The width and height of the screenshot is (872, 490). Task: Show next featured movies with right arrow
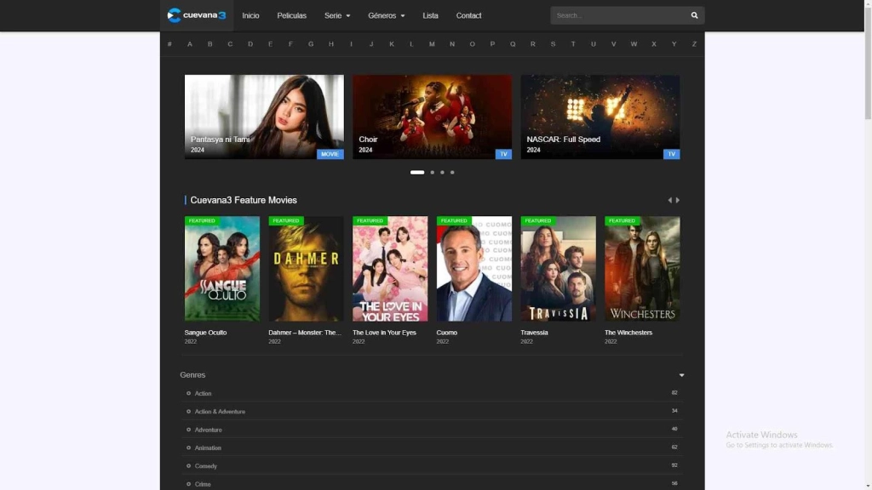click(678, 200)
